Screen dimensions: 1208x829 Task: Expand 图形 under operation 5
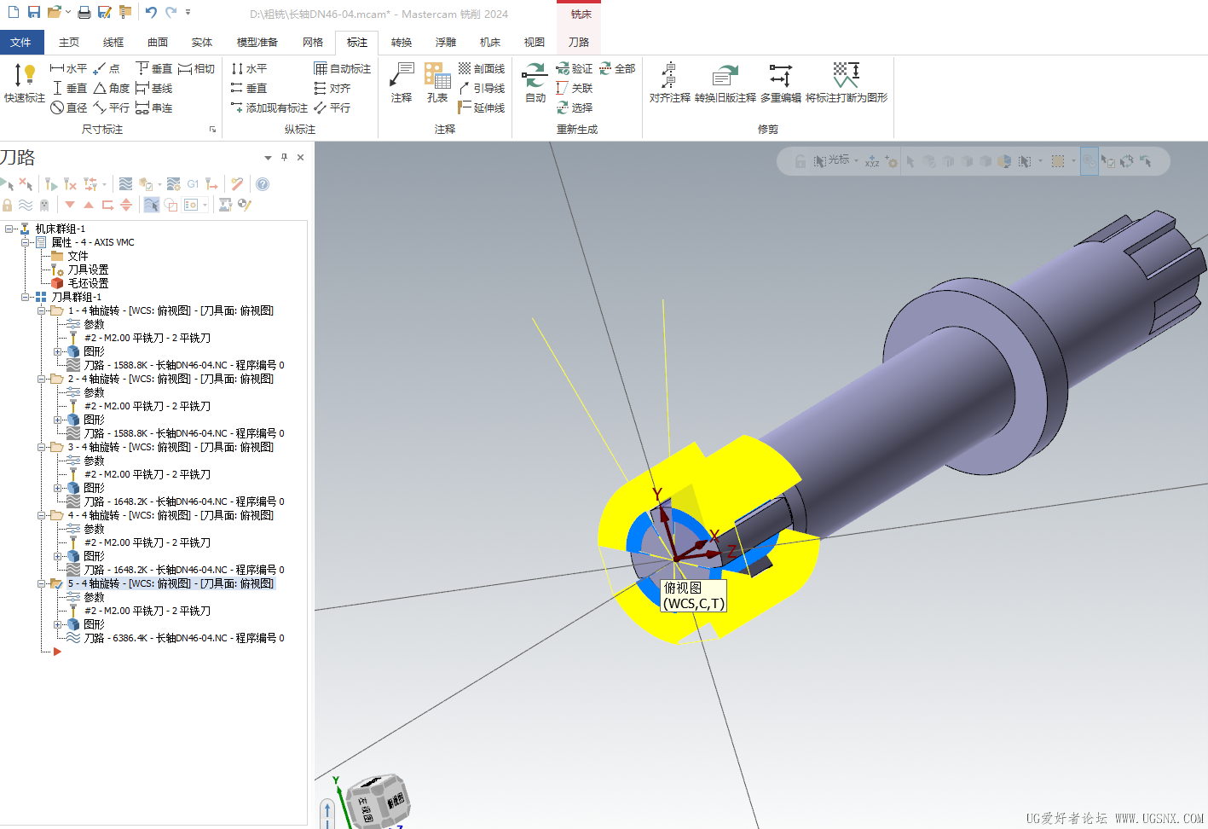coord(57,624)
